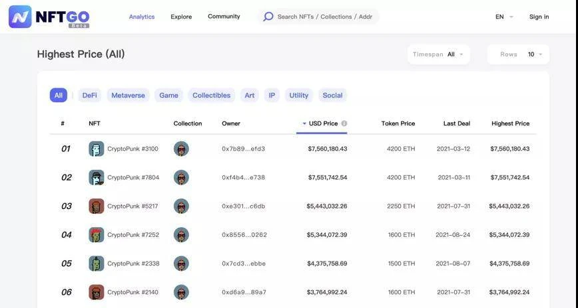This screenshot has width=578, height=308.
Task: Open CryptoPunk #3100 thumbnail
Action: click(96, 149)
